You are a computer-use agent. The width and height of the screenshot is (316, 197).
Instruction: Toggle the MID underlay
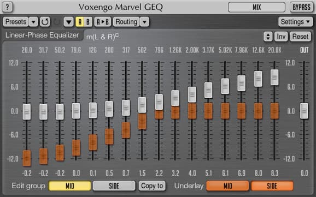[227, 186]
